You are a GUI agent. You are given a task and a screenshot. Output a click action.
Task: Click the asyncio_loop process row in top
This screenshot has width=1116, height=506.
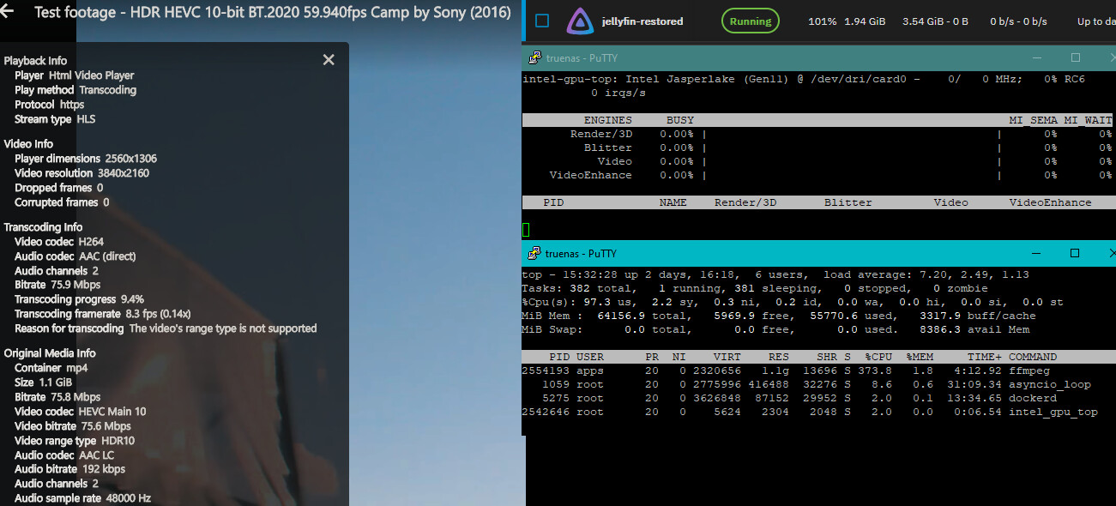coord(806,384)
